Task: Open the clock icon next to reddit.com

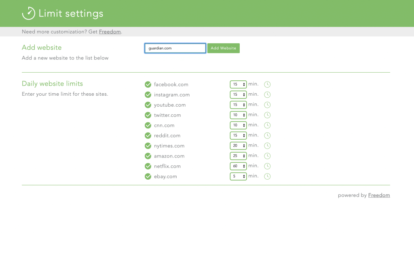Action: 267,135
